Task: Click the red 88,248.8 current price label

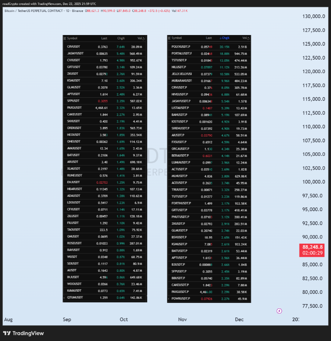Action: tap(312, 250)
